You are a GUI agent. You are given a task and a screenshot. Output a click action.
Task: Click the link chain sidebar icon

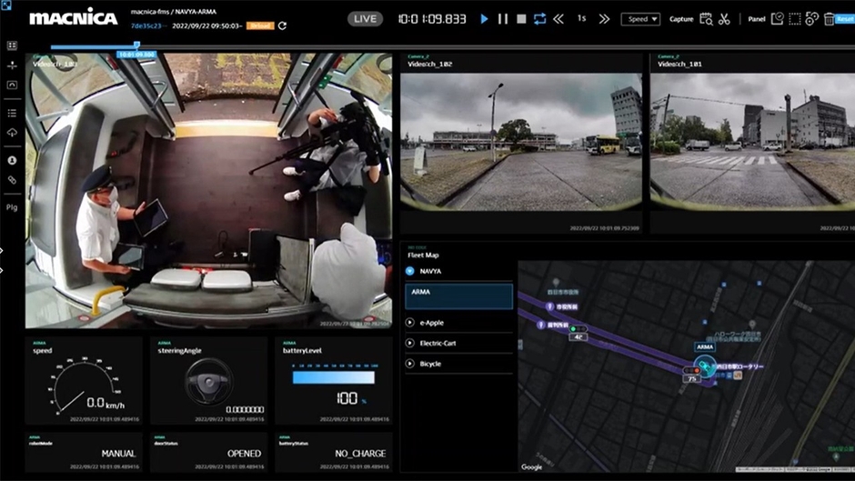(x=12, y=181)
